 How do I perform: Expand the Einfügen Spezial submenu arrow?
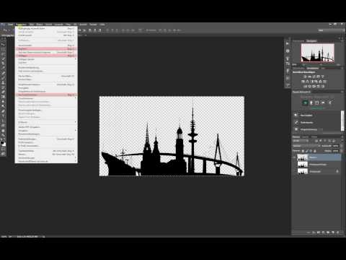click(x=76, y=59)
